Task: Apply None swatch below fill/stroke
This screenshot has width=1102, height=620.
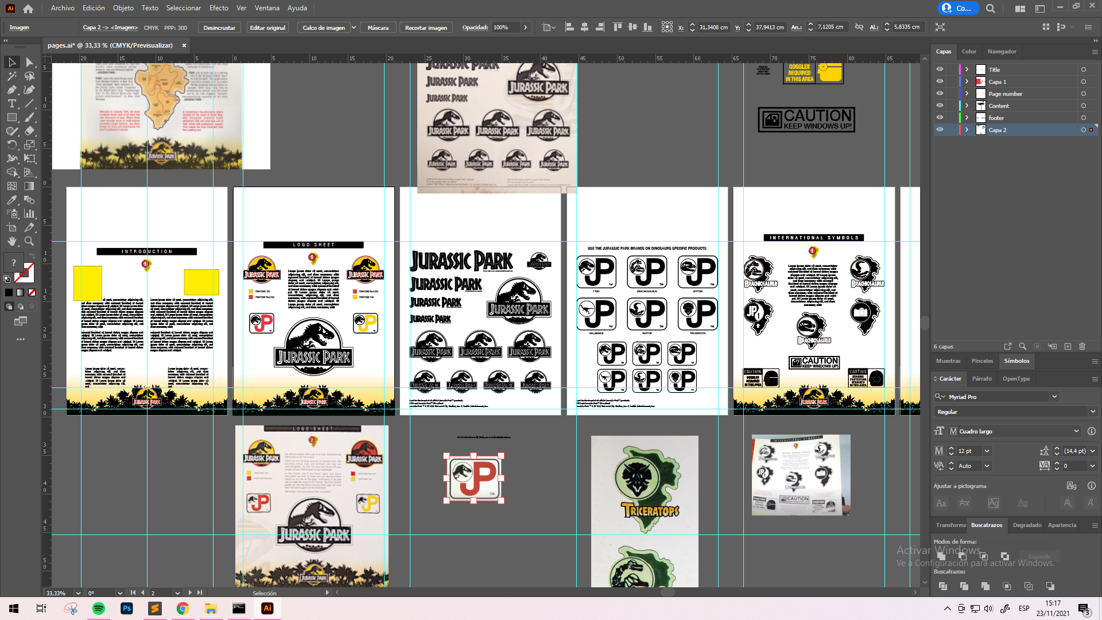Action: pyautogui.click(x=32, y=293)
